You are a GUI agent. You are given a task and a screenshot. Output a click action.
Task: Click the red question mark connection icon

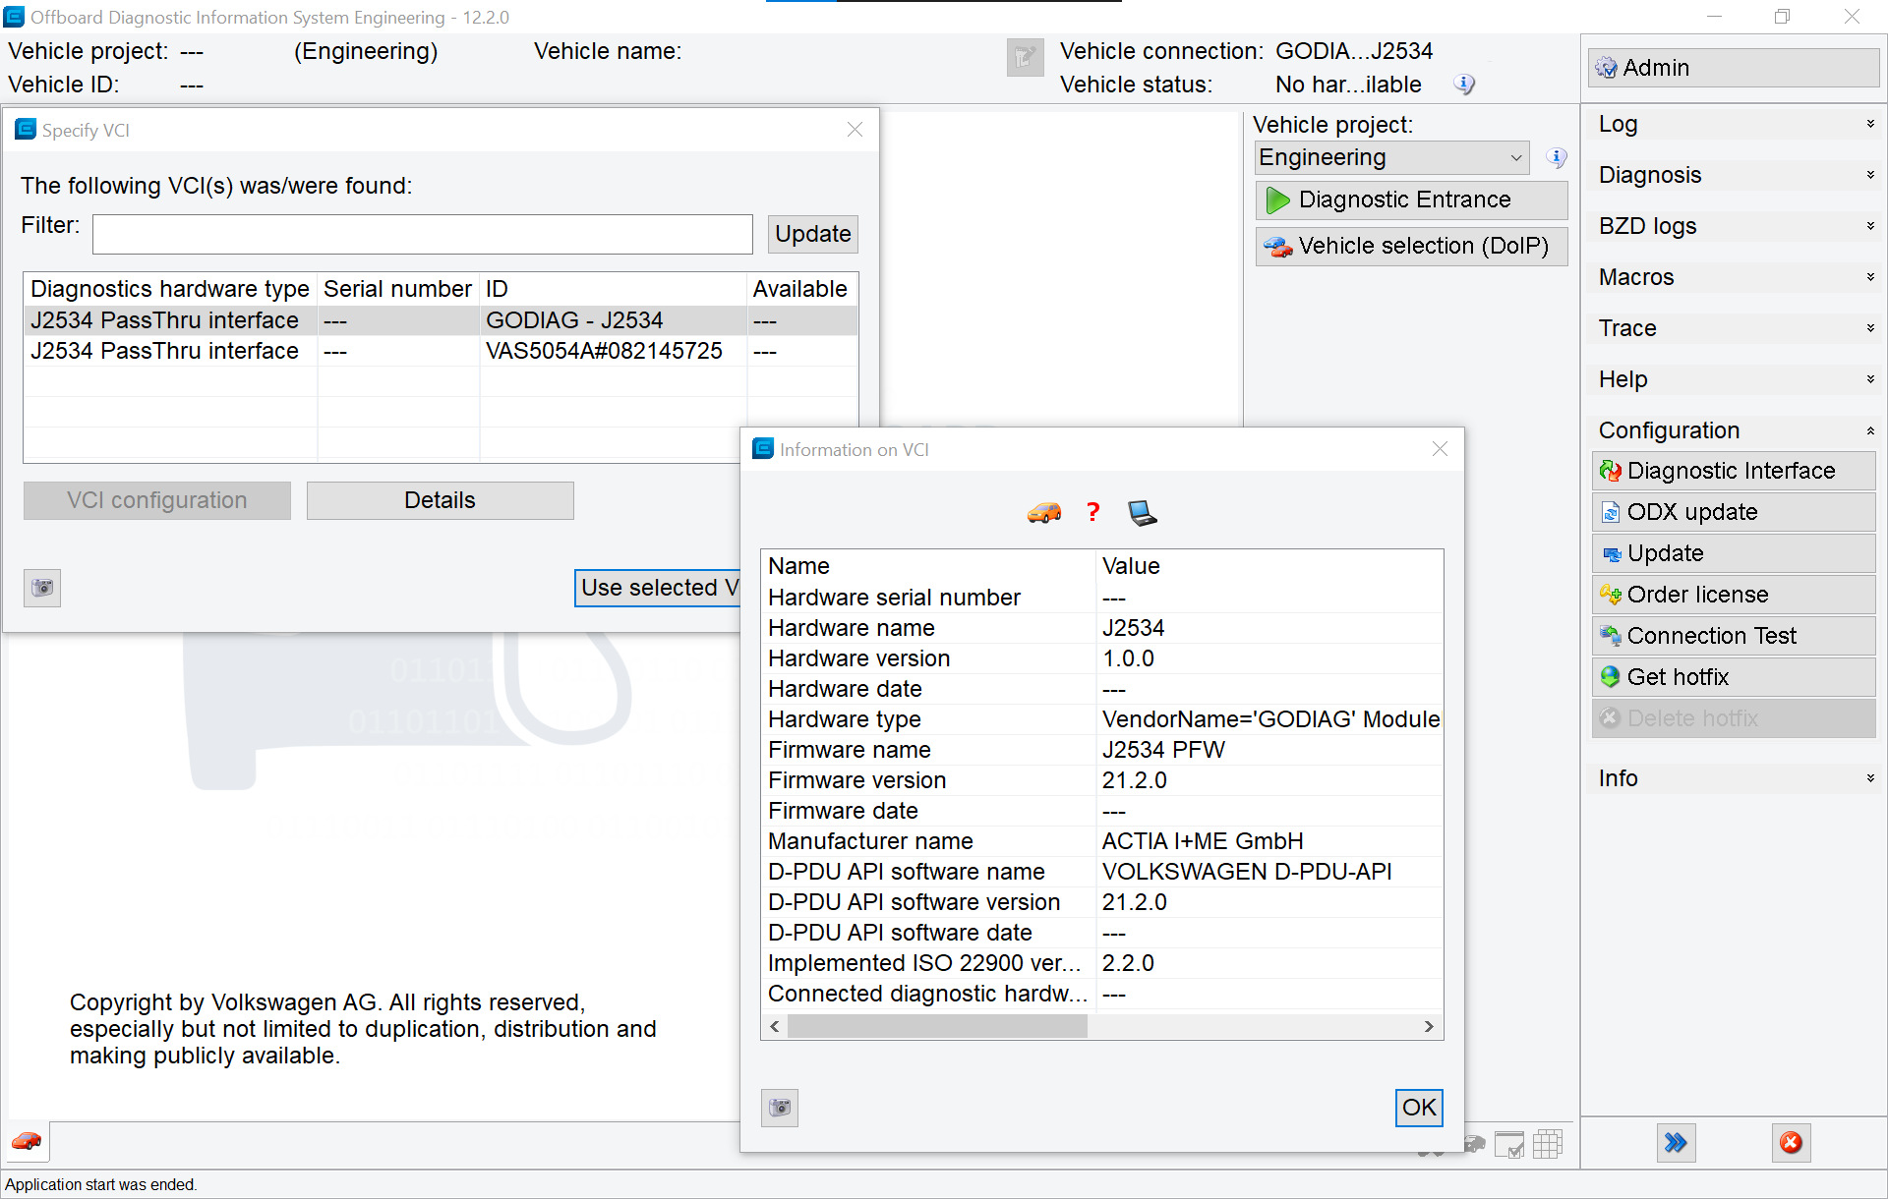pos(1092,512)
